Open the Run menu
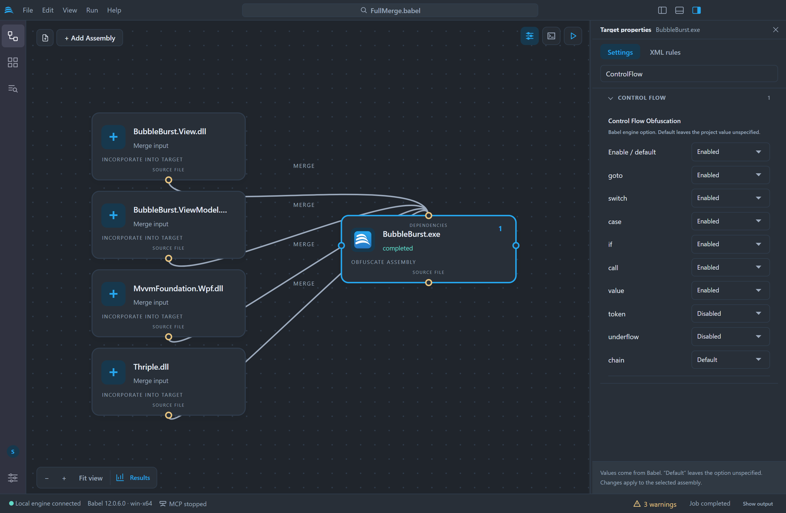786x513 pixels. (92, 10)
